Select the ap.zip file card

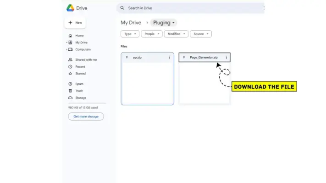point(147,79)
